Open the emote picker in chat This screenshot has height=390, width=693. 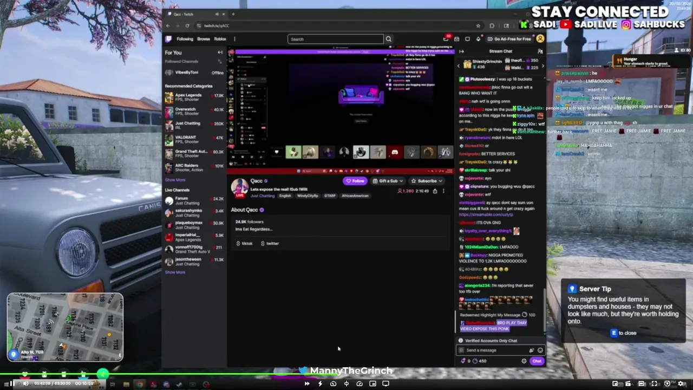(540, 350)
